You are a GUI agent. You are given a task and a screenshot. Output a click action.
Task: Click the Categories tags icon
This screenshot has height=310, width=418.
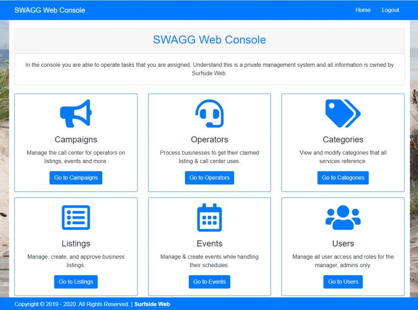click(343, 114)
